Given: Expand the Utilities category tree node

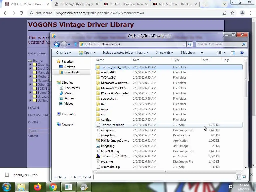Looking at the screenshot, I should coord(30,101).
